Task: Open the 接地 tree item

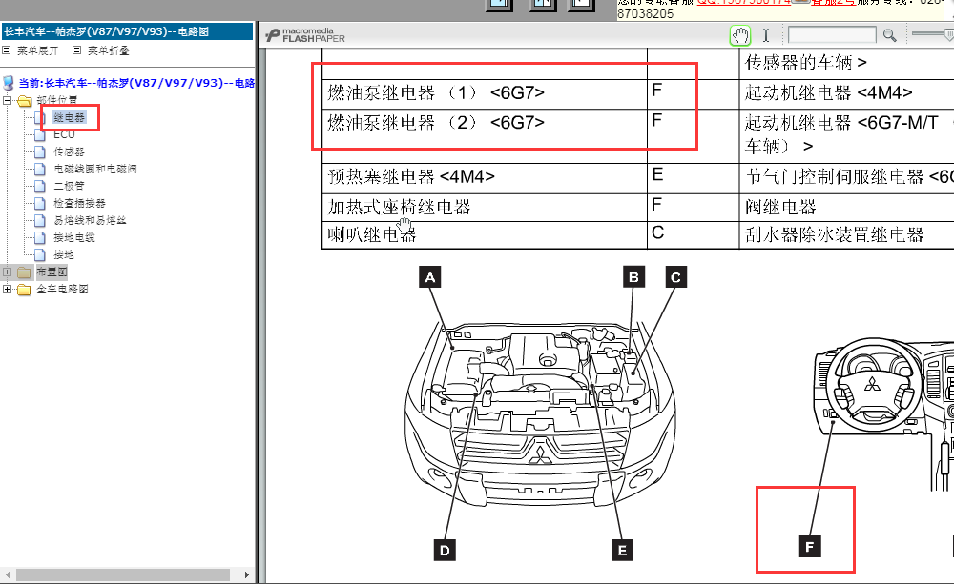Action: [x=63, y=254]
